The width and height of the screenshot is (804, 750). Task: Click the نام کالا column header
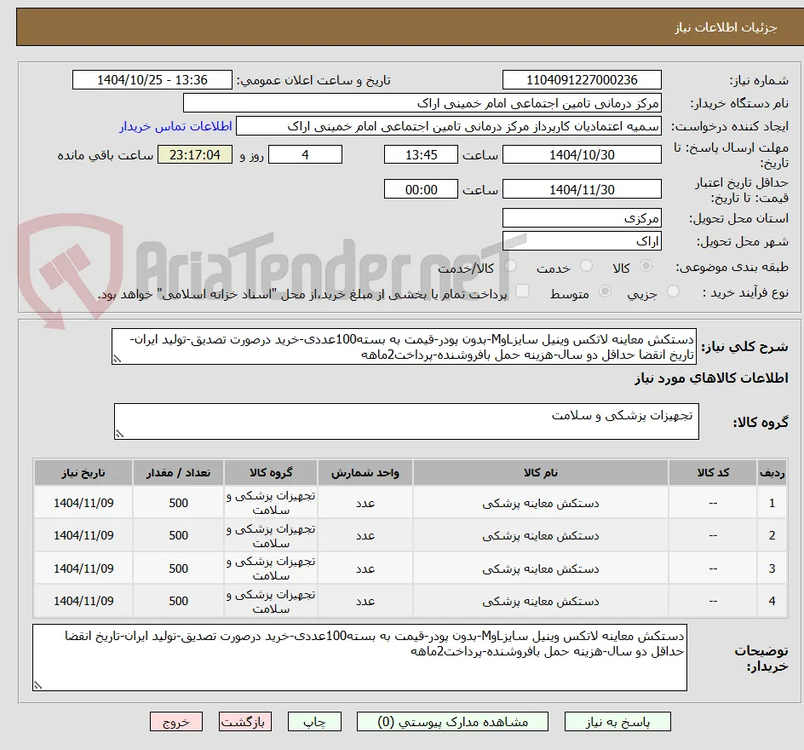(541, 472)
